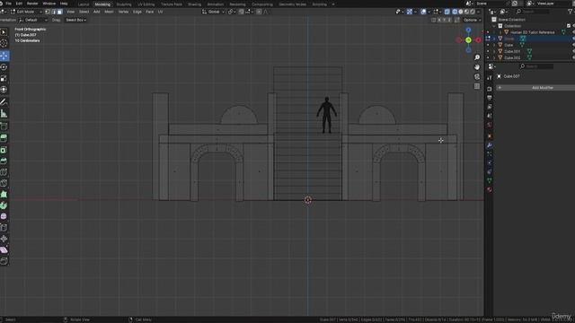Switch perspective/orthographic view grid icon
Screen dimensions: 575x323
tap(477, 86)
